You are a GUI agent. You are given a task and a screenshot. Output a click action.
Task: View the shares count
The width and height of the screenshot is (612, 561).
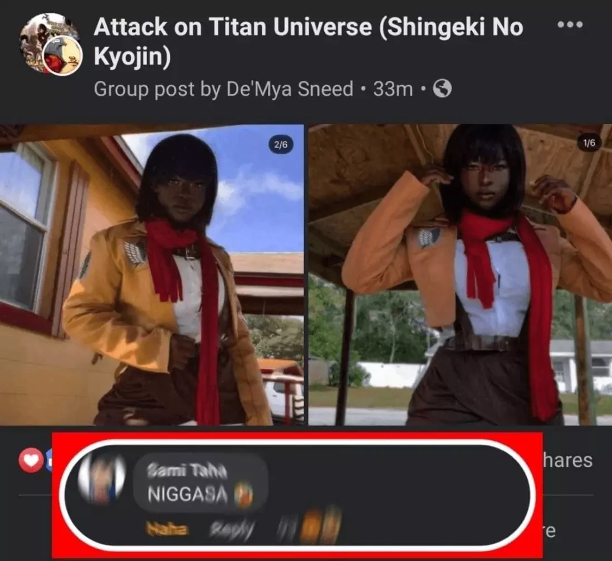click(x=568, y=460)
